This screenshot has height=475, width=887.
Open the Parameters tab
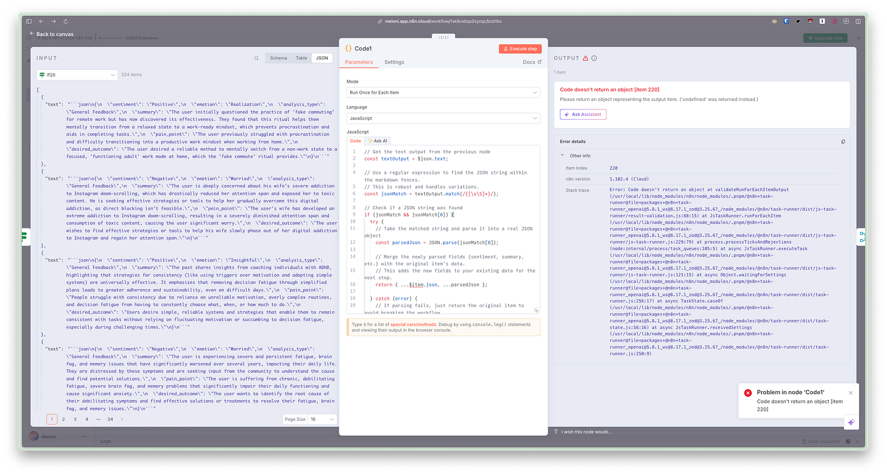359,62
